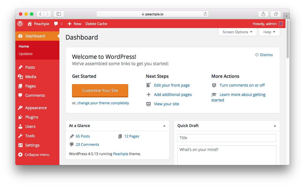Show all tabs in Safari
The width and height of the screenshot is (305, 187).
(276, 14)
